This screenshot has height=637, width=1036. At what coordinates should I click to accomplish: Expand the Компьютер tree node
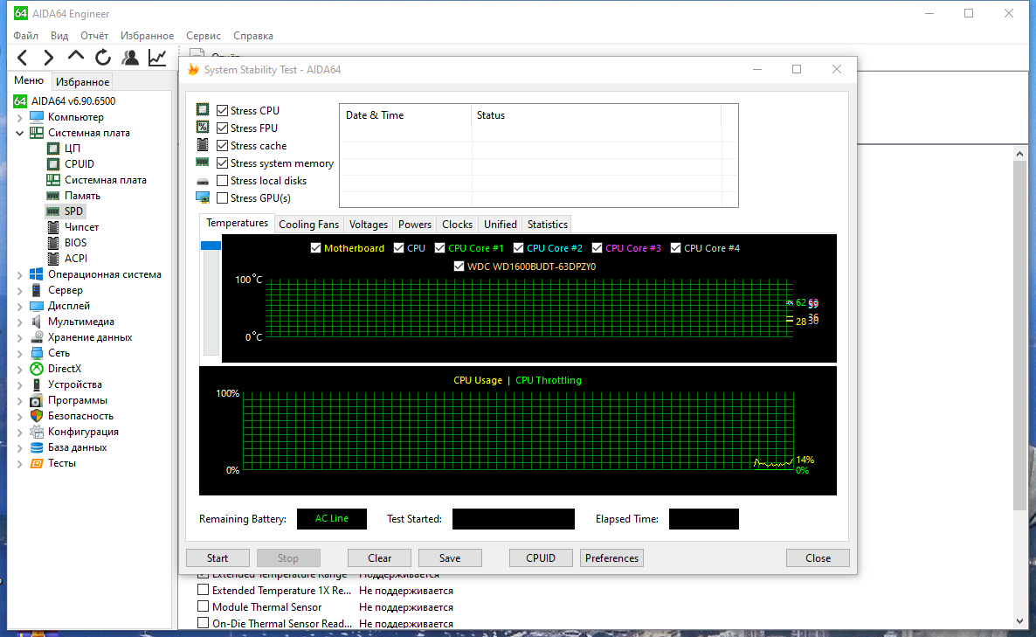point(20,118)
